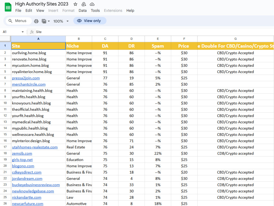Click the DA header cell
The width and height of the screenshot is (274, 206).
click(105, 46)
